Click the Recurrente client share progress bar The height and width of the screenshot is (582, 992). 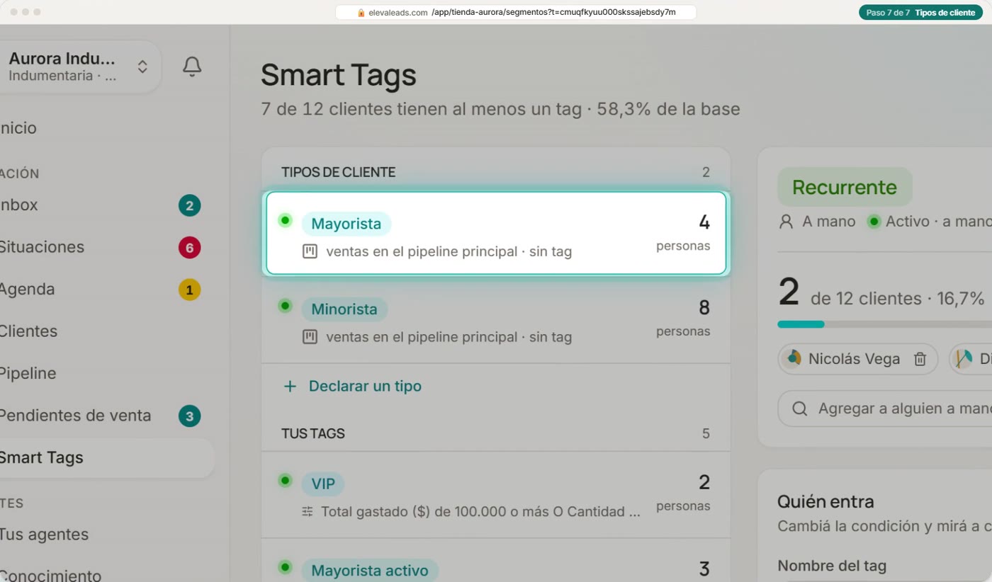click(884, 324)
